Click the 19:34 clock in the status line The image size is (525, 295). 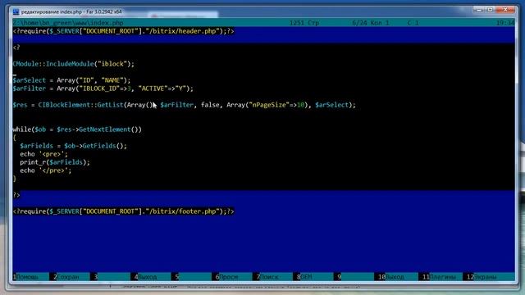[505, 23]
